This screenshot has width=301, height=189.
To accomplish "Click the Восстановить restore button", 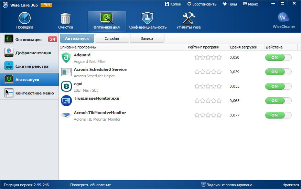I will pyautogui.click(x=202, y=4).
